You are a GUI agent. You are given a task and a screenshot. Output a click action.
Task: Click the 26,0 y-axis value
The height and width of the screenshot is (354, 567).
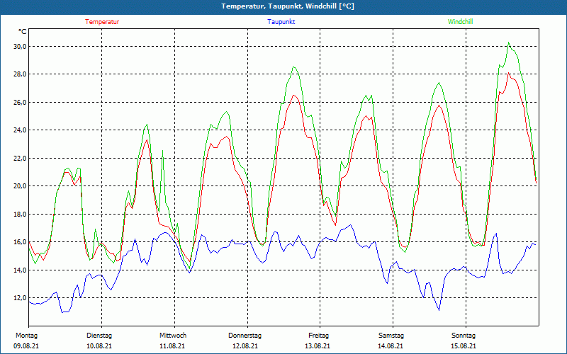(x=20, y=102)
